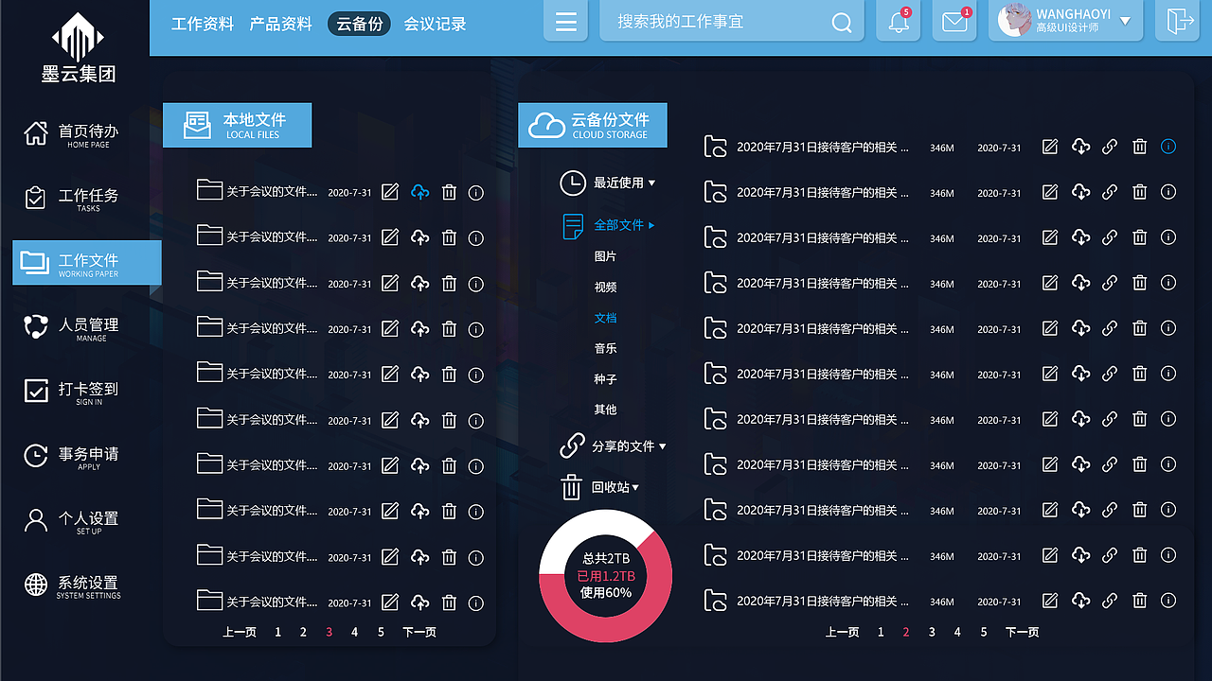View info of the last cloud file
The image size is (1212, 681).
pos(1167,601)
